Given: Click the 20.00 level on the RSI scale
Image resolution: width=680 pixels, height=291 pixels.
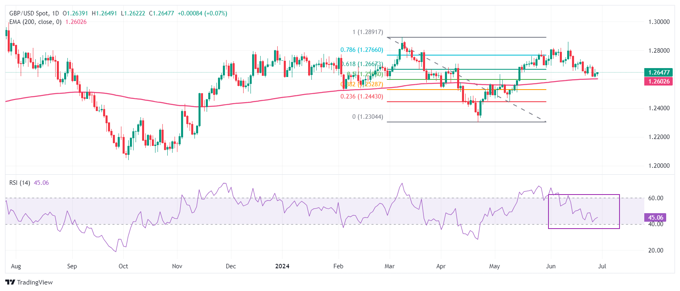Looking at the screenshot, I should (655, 250).
